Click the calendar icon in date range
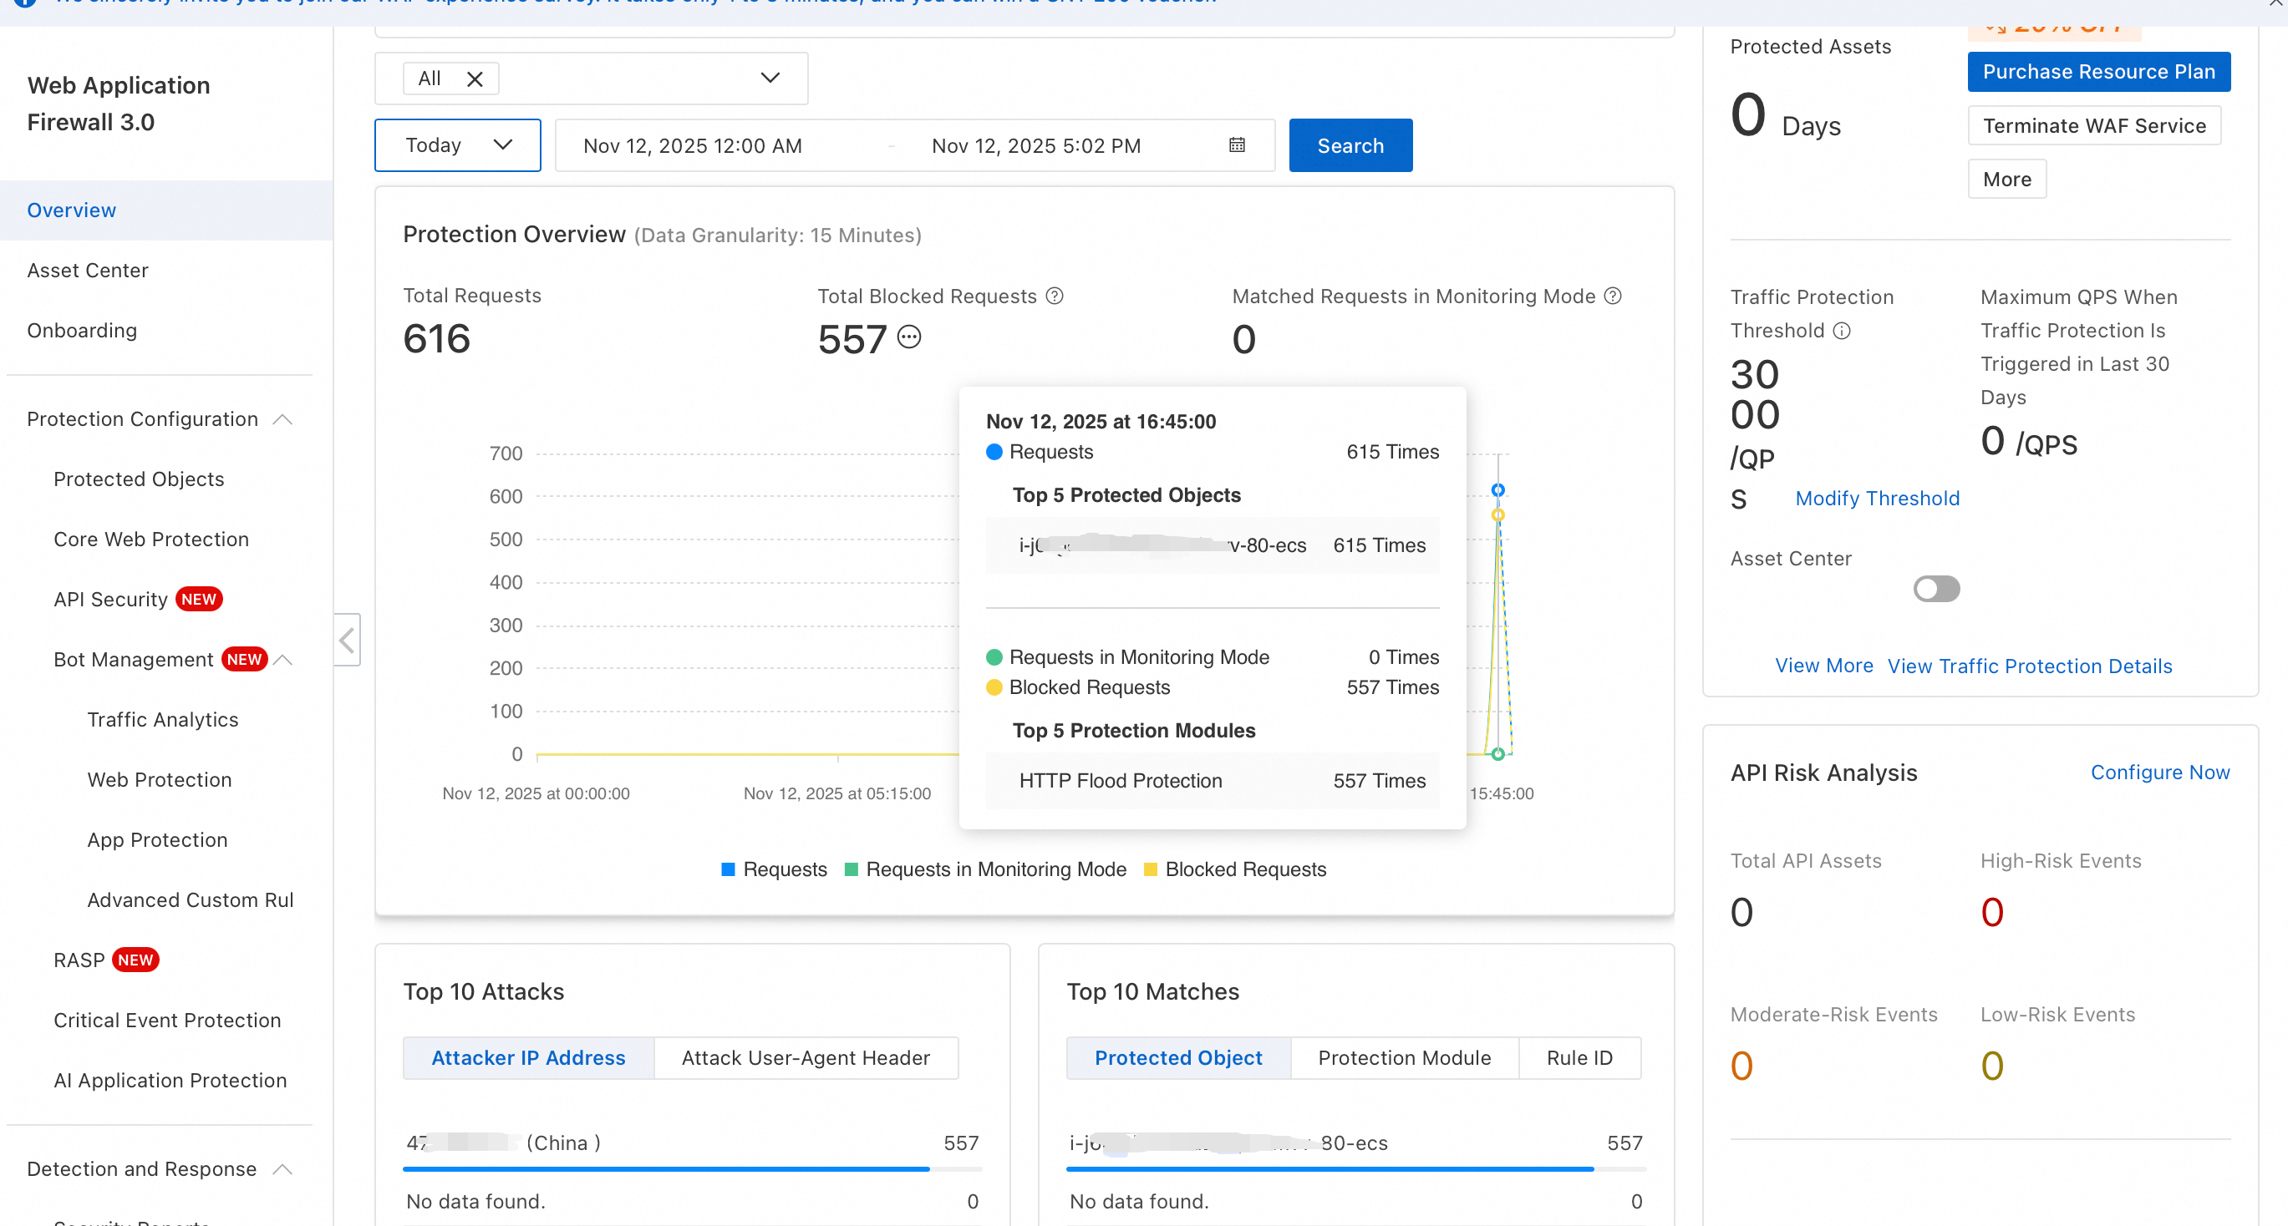 [1237, 144]
